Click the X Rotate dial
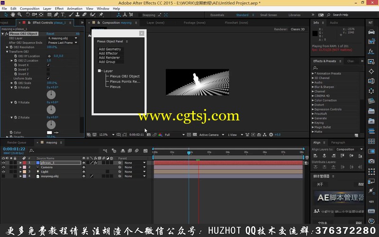Screen dimensions: 379x237 [51, 95]
